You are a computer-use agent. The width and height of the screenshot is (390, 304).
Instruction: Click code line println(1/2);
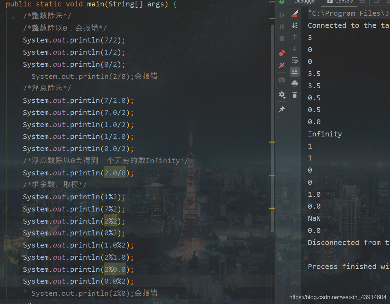pos(74,52)
